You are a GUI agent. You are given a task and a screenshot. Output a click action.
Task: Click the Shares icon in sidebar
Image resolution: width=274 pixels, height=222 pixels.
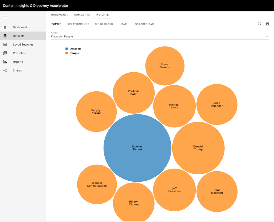5,70
